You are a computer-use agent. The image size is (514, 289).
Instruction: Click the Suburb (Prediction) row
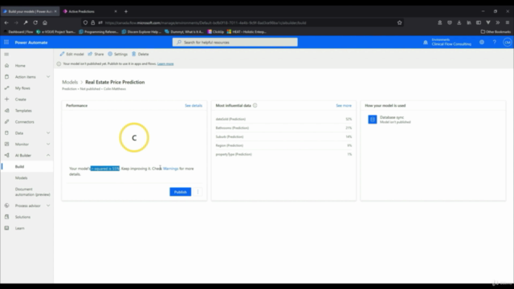[x=284, y=136]
